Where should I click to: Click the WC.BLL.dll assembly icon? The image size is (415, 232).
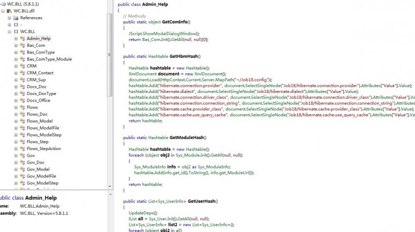click(9, 11)
